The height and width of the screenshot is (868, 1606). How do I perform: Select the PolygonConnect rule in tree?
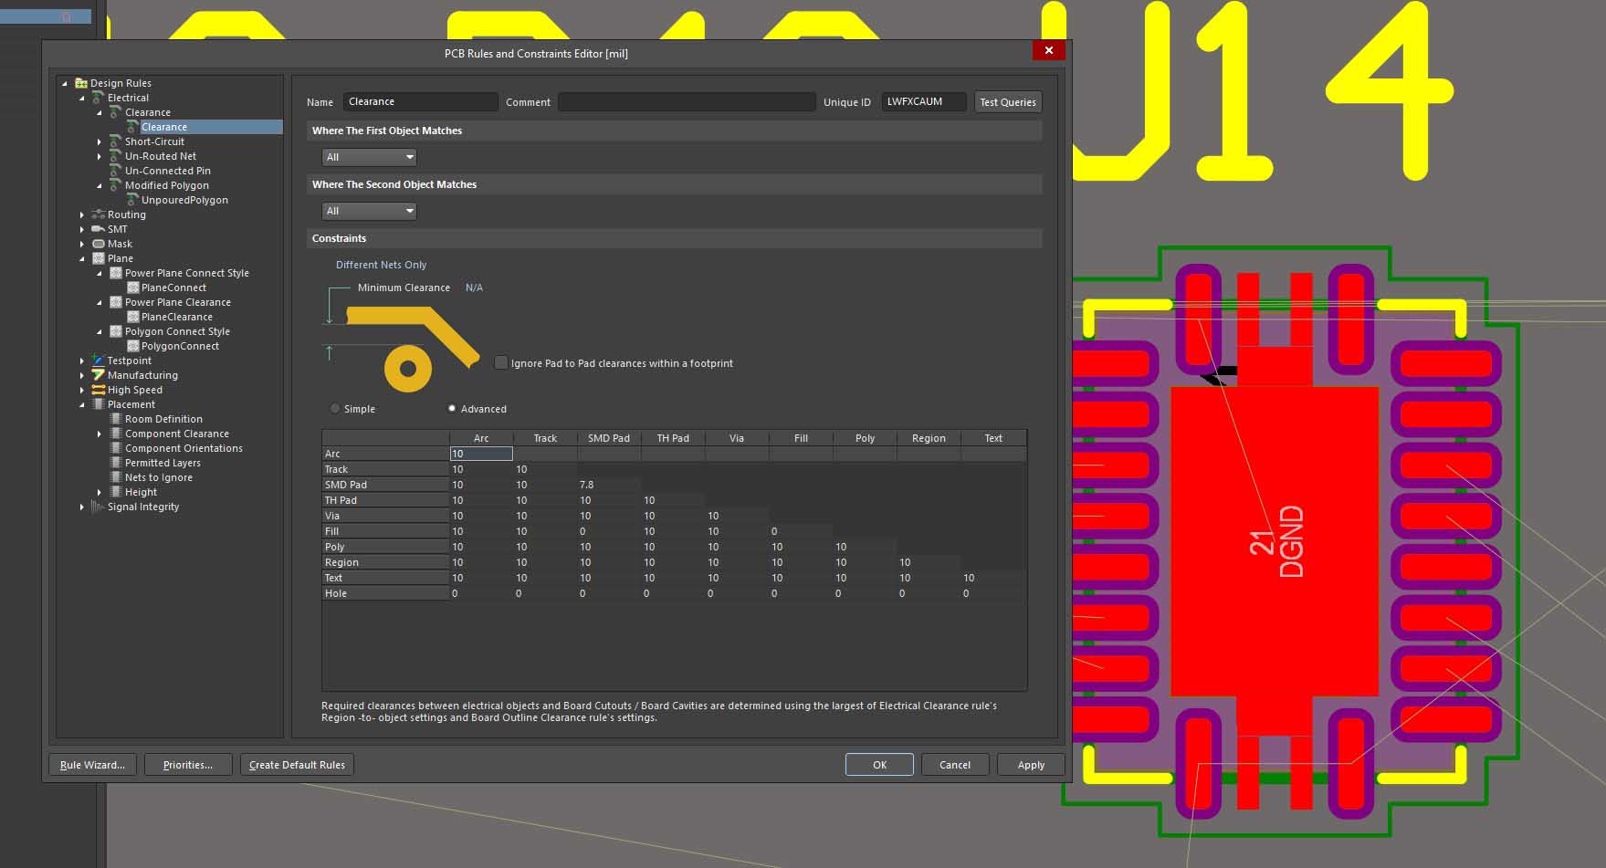180,346
